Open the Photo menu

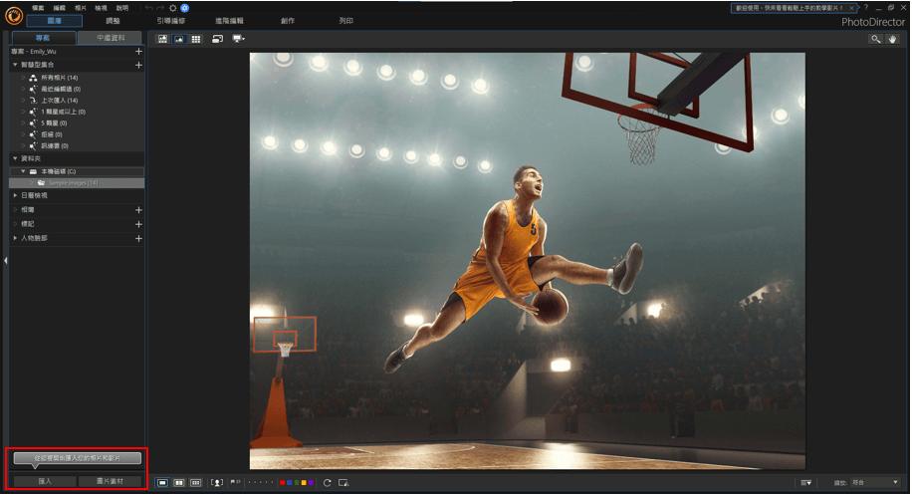coord(81,8)
